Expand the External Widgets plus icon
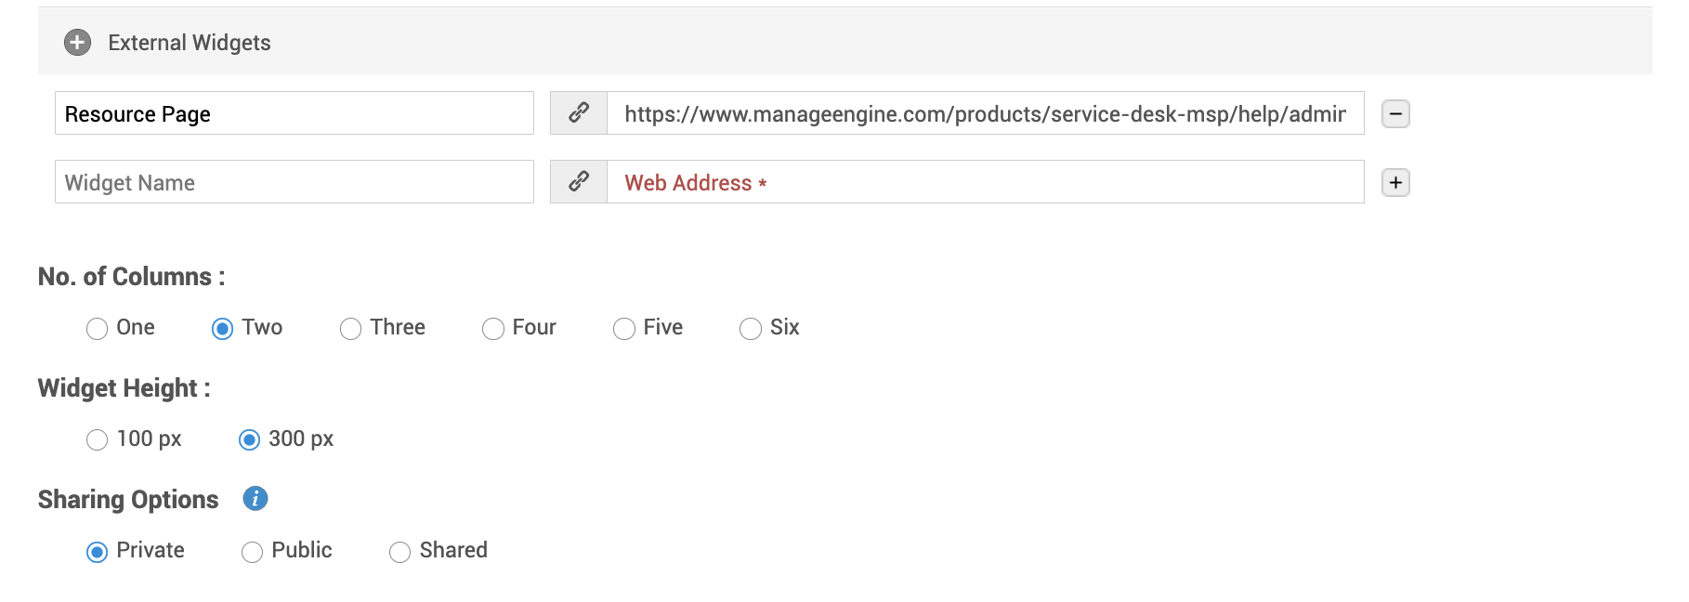 [x=77, y=43]
